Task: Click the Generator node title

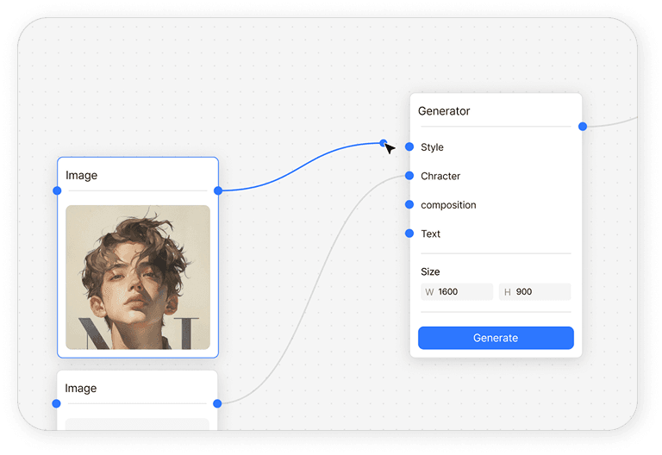Action: click(x=444, y=111)
